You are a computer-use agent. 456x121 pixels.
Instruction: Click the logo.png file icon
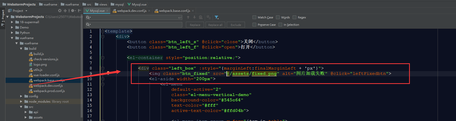click(31, 65)
